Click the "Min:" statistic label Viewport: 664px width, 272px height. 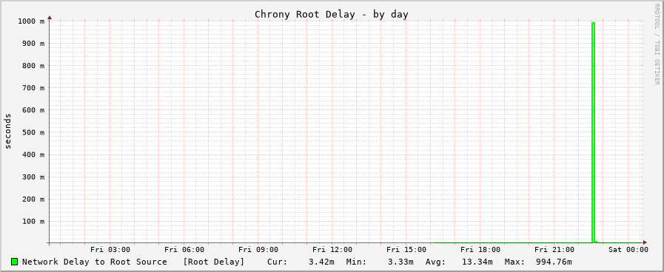(x=357, y=262)
